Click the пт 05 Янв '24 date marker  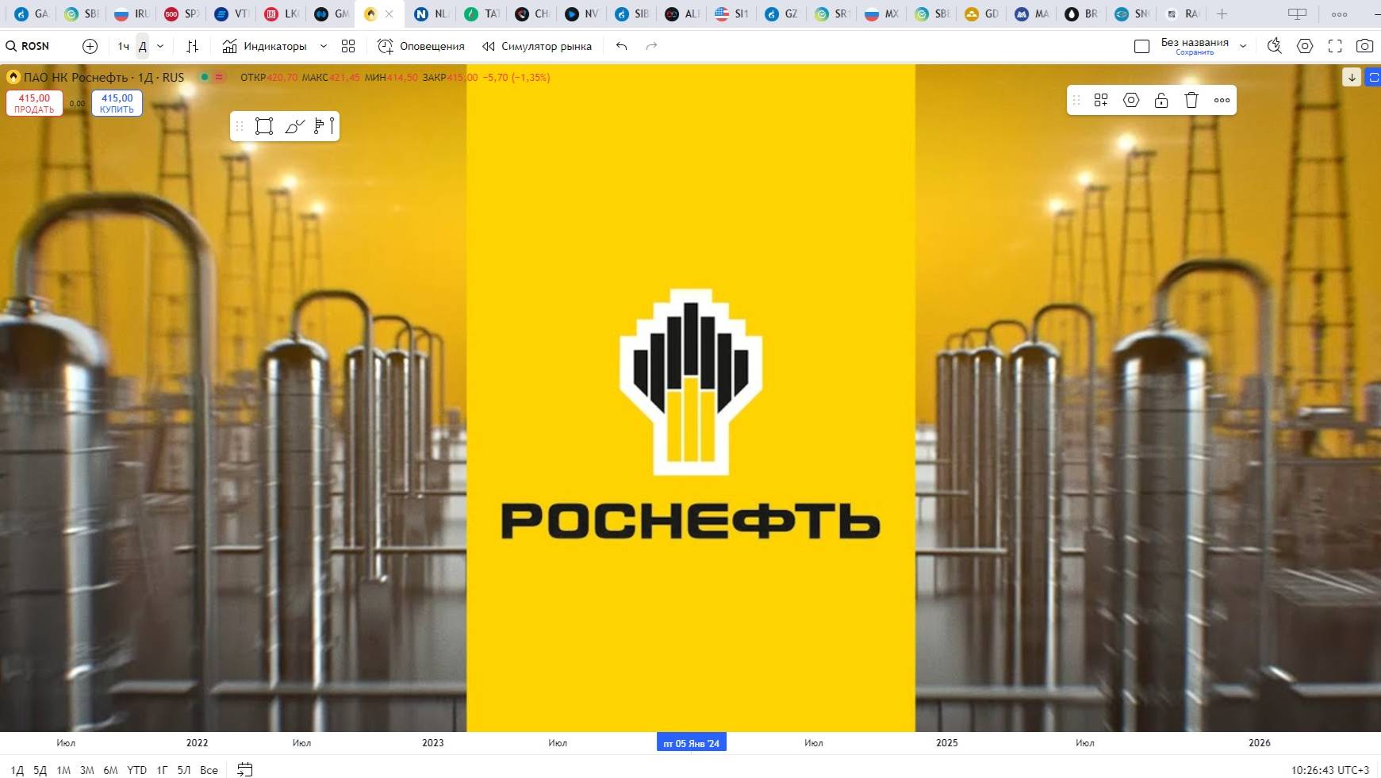[x=692, y=743]
